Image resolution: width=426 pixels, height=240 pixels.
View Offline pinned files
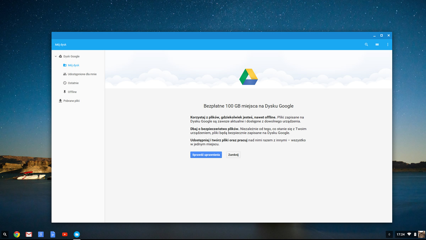72,92
